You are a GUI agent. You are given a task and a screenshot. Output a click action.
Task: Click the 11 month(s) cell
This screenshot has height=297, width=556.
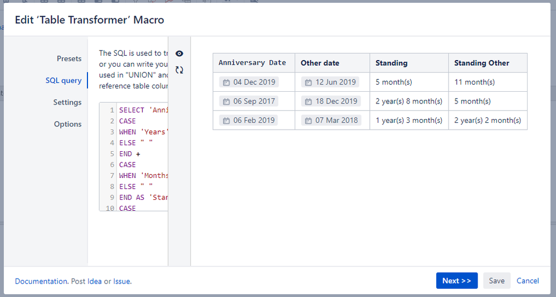(x=488, y=82)
